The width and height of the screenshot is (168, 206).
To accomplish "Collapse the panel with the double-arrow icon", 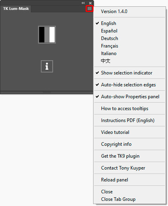I will [83, 3].
